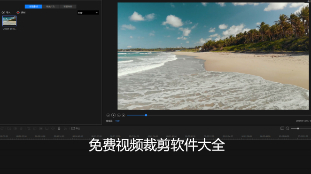
Task: Click the export button in timeline toolbar
Action: coord(76,128)
